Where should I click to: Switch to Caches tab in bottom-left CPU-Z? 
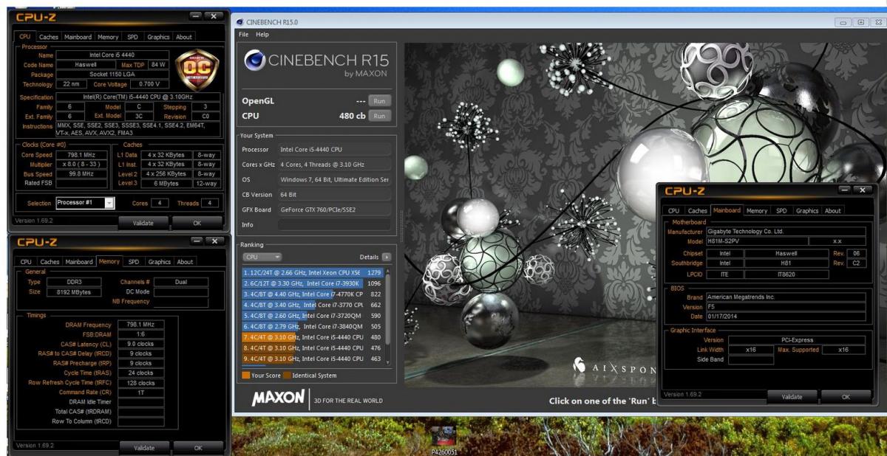point(50,261)
